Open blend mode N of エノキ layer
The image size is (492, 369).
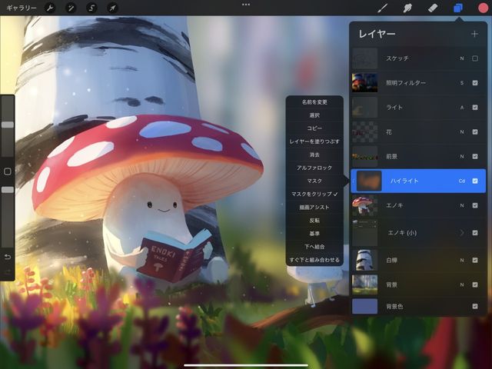pyautogui.click(x=462, y=205)
